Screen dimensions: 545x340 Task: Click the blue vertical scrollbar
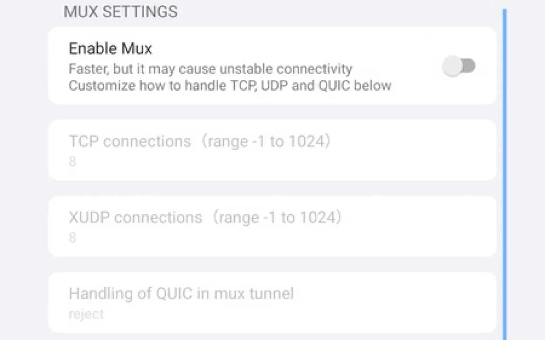pos(504,171)
